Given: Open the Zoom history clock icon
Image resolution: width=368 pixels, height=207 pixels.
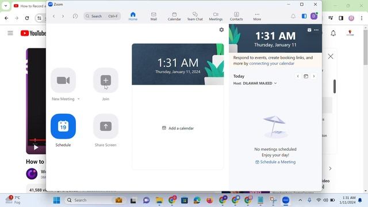Looking at the screenshot, I should [x=75, y=16].
